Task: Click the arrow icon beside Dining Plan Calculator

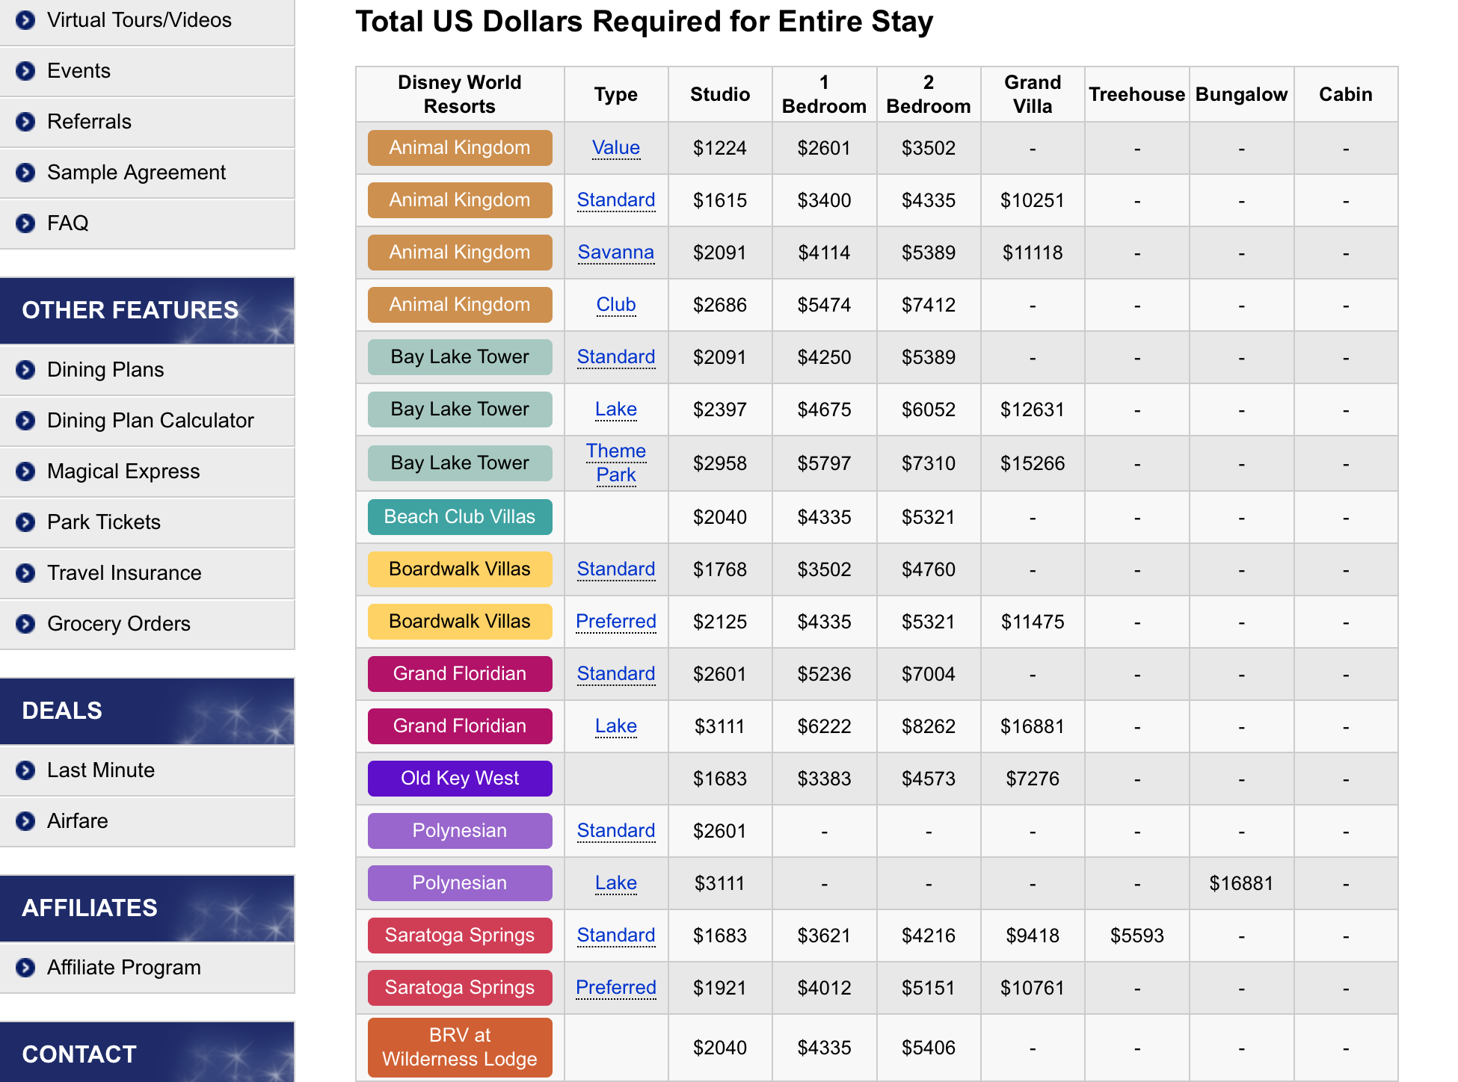Action: (25, 421)
